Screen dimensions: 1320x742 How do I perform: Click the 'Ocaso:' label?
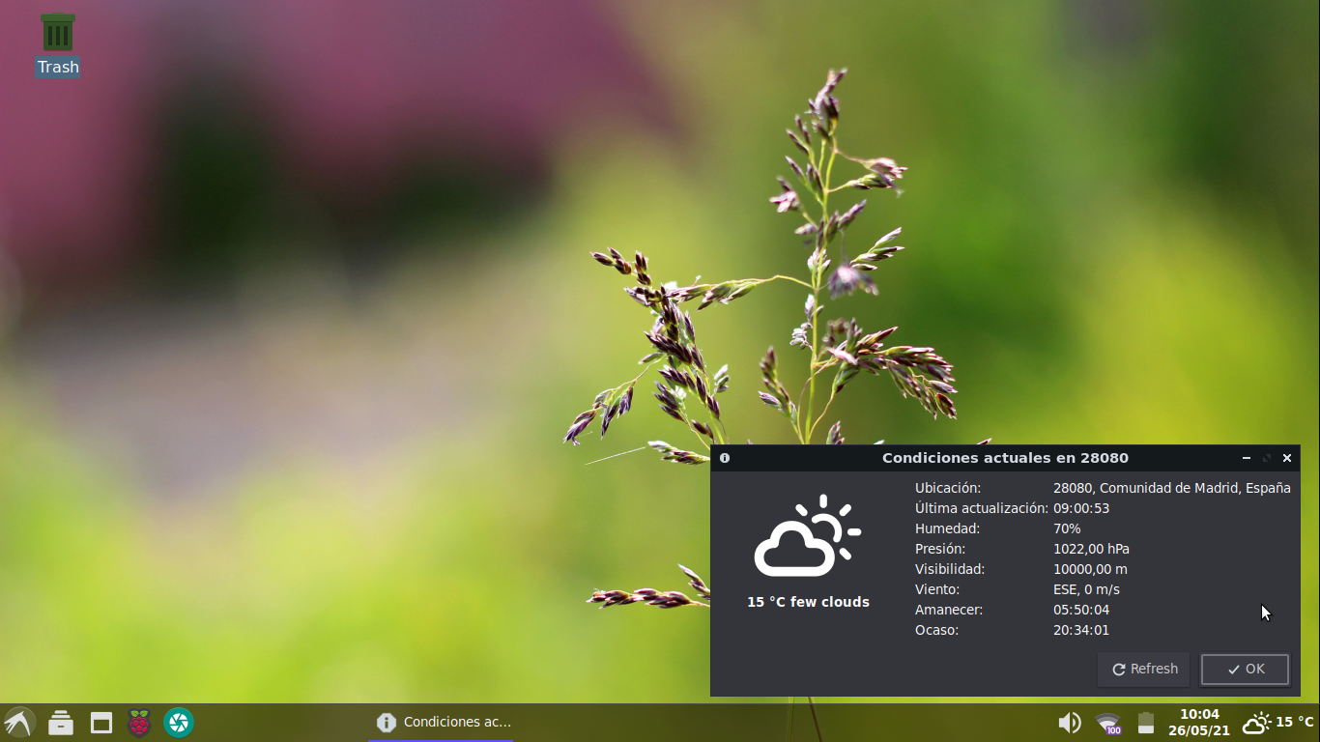[936, 630]
